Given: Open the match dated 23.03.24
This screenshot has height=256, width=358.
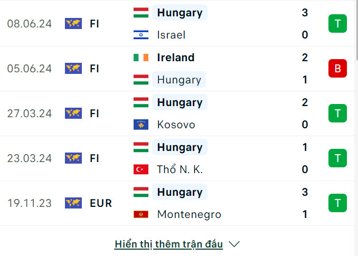Looking at the screenshot, I should (30, 158).
